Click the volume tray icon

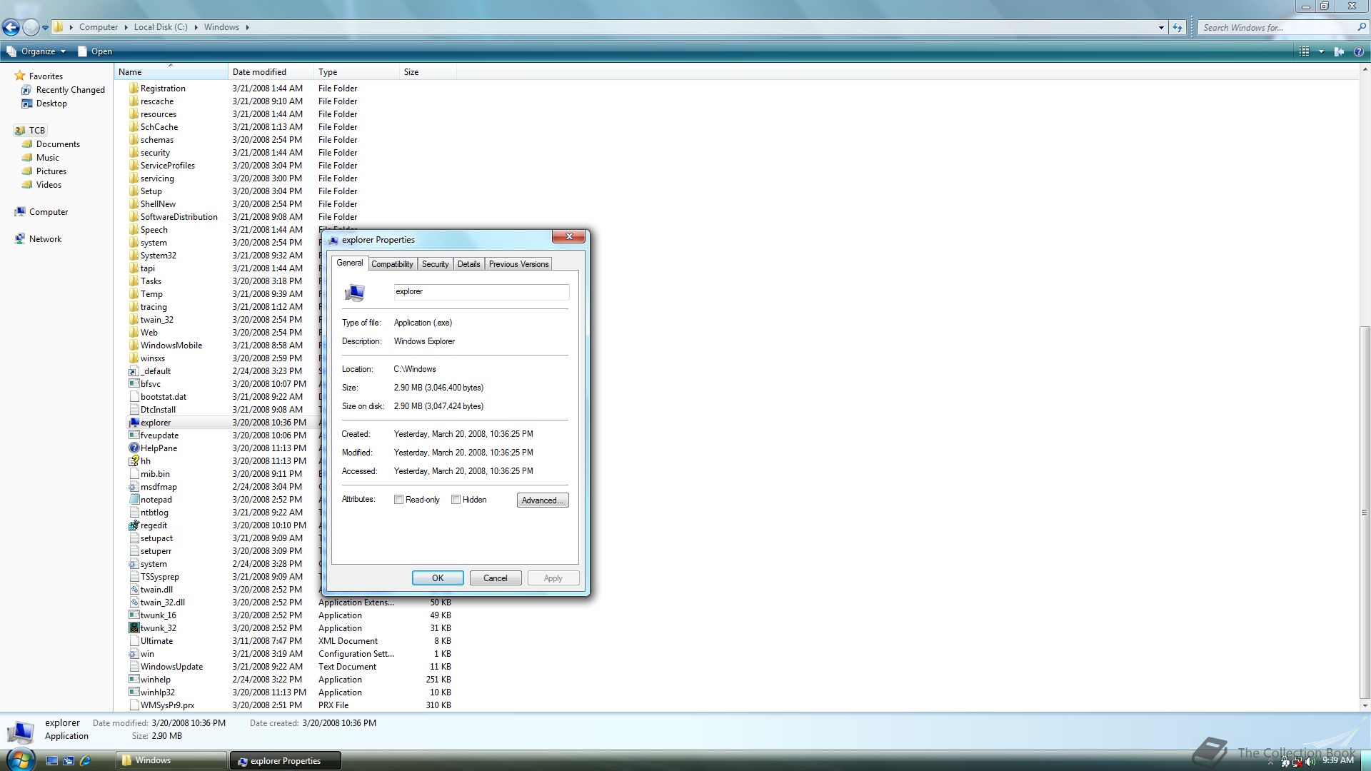coord(1310,762)
